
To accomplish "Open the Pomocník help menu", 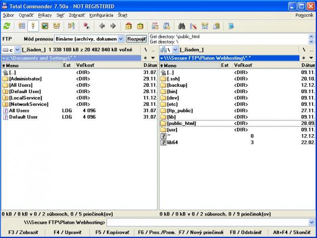I will point(304,15).
